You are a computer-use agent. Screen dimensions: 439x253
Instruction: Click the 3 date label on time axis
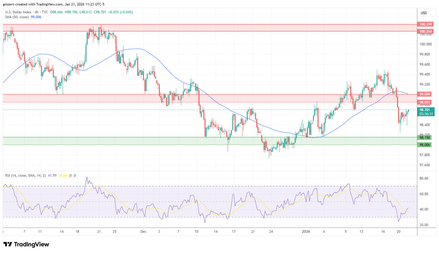tap(159, 232)
